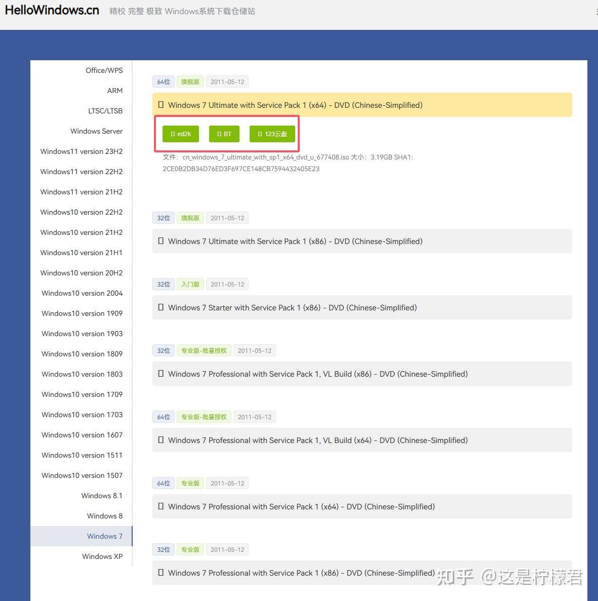Select Windows10 version 1809
Screen dimensions: 598x601
point(82,354)
